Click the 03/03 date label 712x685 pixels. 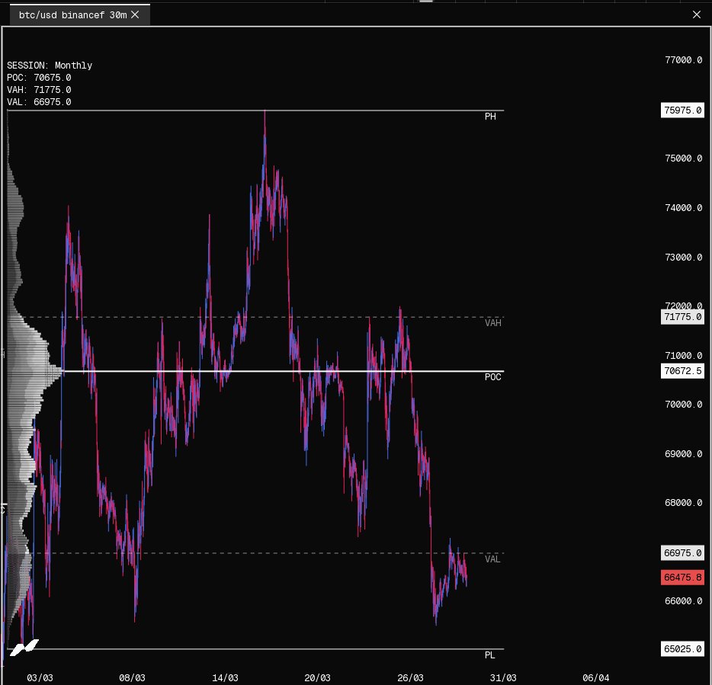pyautogui.click(x=40, y=677)
